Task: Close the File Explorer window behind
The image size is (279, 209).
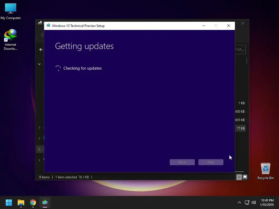Action: 243,23
